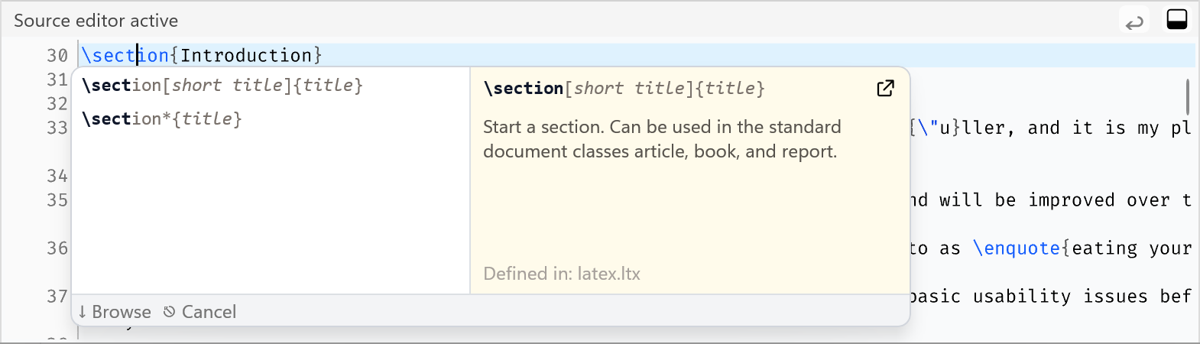Cancel the autocomplete popup
The height and width of the screenshot is (344, 1200).
click(x=200, y=312)
